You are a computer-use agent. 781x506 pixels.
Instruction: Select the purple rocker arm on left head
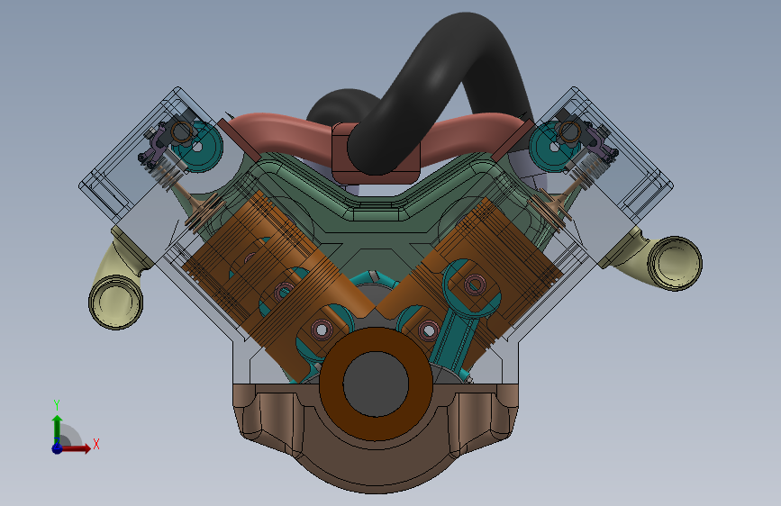pyautogui.click(x=157, y=144)
